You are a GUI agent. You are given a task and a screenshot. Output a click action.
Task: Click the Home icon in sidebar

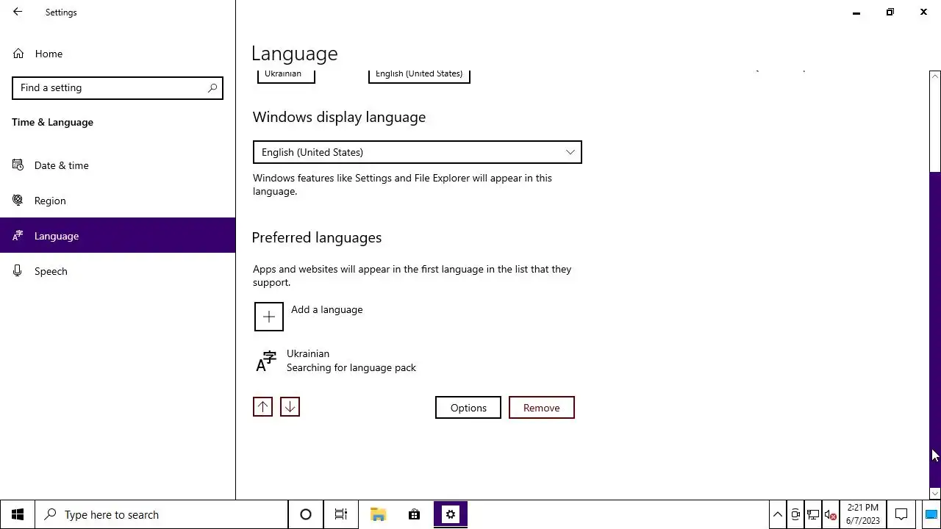click(x=18, y=54)
